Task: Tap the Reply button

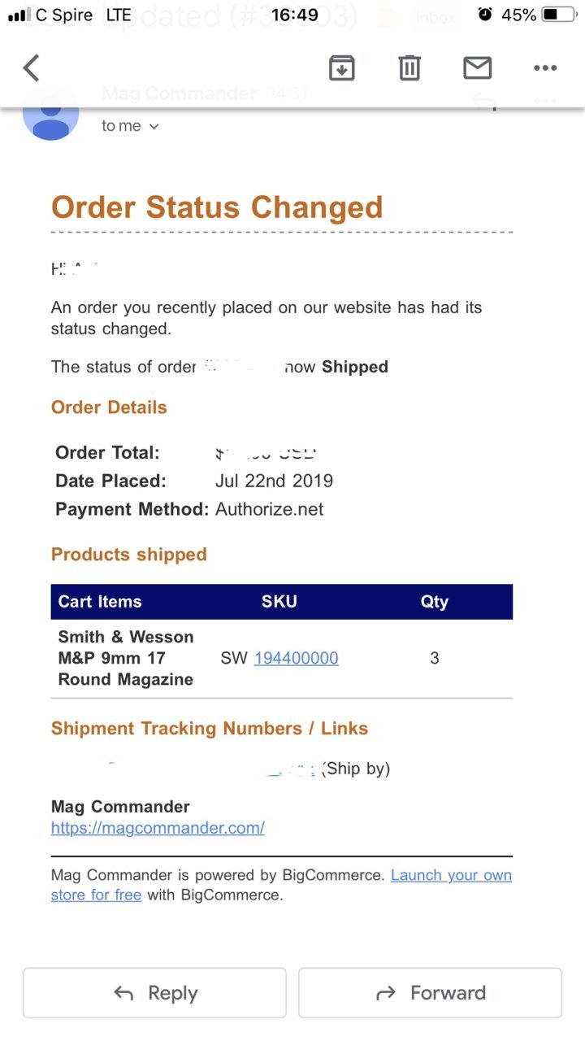Action: (x=154, y=993)
